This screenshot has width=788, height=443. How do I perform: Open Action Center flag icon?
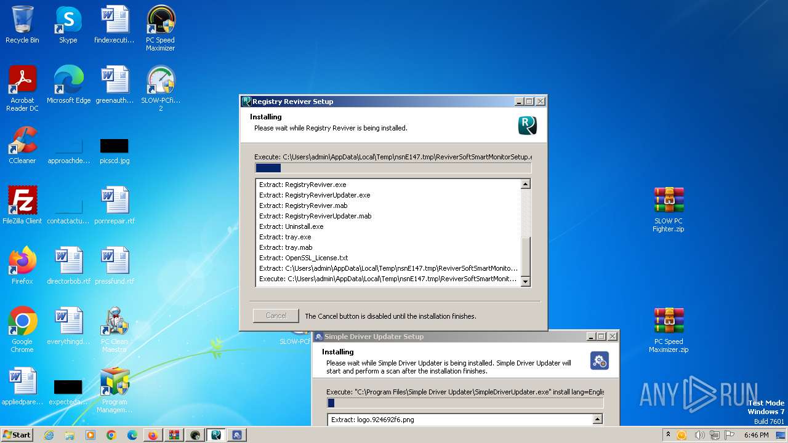pos(729,435)
